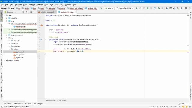The width and height of the screenshot is (192, 108).
Task: Run the app with green play button
Action: [137, 8]
